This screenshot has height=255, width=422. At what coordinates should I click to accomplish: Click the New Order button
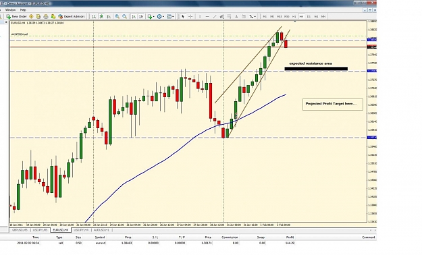[17, 16]
